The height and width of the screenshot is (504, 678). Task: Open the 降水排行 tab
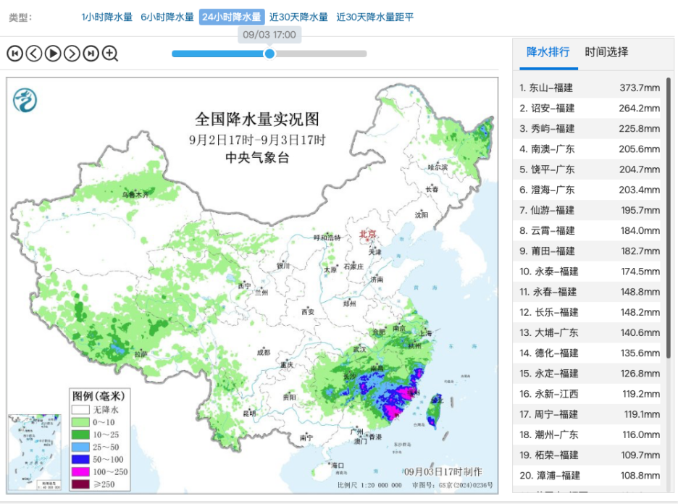[x=548, y=52]
